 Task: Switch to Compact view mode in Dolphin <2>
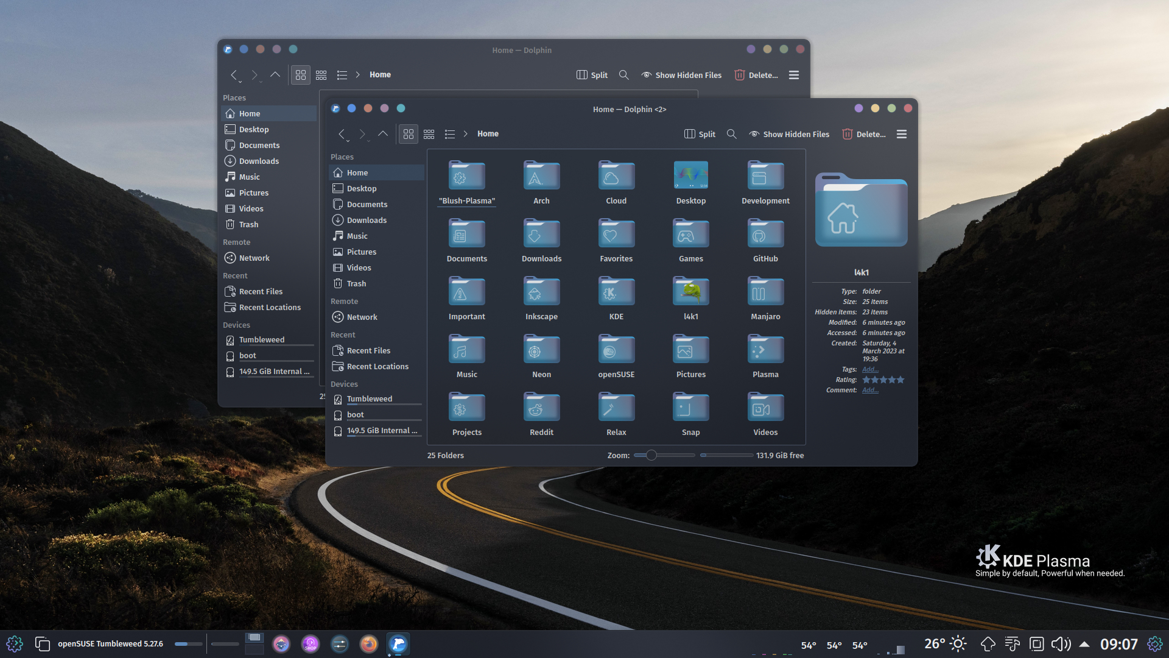pyautogui.click(x=429, y=134)
